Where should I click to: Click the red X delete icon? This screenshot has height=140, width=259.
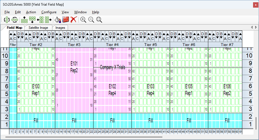click(x=73, y=19)
